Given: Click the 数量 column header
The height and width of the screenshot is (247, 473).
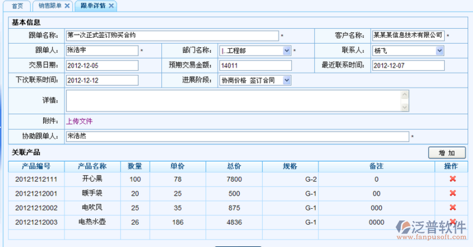Looking at the screenshot, I should (x=135, y=166).
